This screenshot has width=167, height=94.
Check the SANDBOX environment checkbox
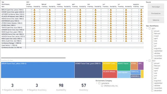coord(99,83)
